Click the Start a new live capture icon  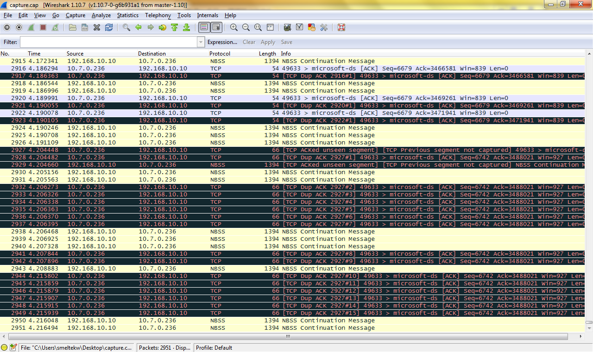[31, 27]
